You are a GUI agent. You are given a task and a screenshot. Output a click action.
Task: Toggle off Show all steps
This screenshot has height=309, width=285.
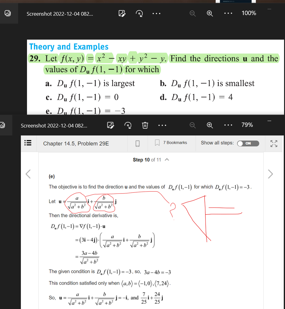point(248,143)
